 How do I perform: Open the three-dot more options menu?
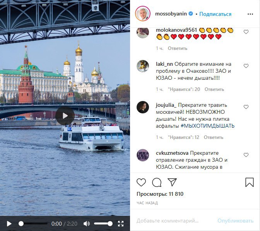click(250, 14)
